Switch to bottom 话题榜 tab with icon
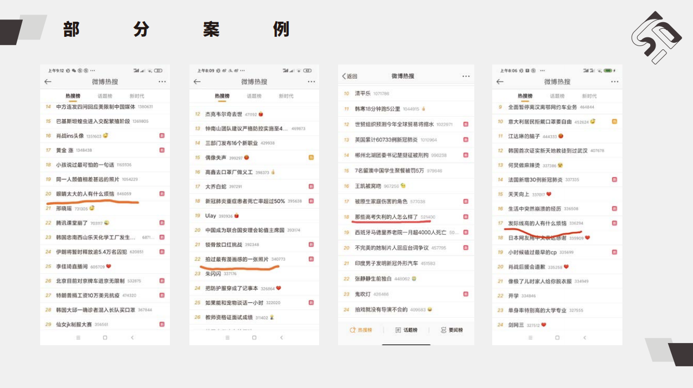 click(406, 330)
